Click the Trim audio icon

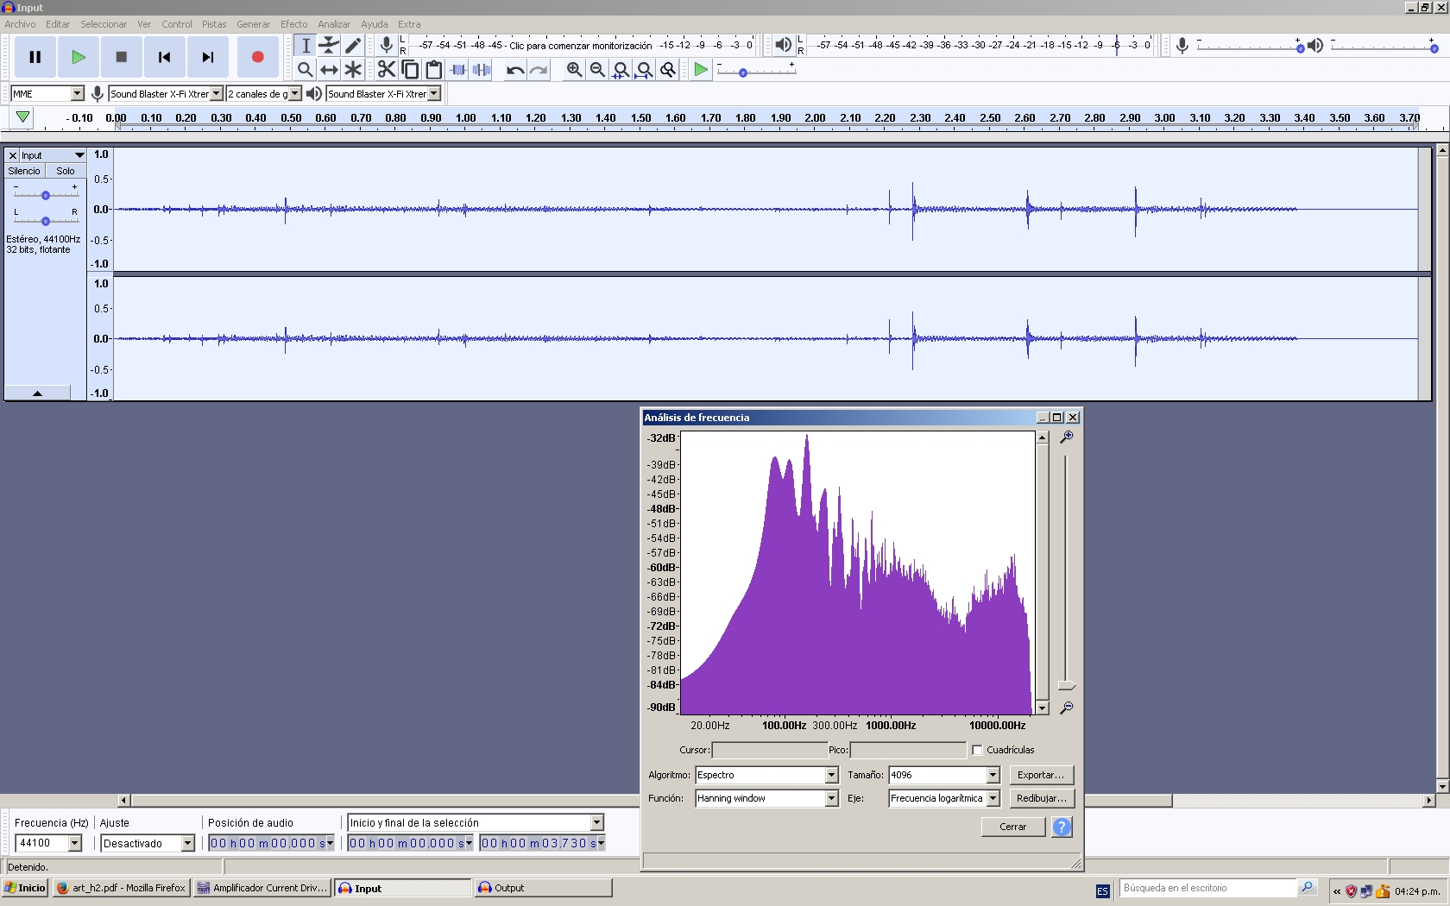pos(458,70)
